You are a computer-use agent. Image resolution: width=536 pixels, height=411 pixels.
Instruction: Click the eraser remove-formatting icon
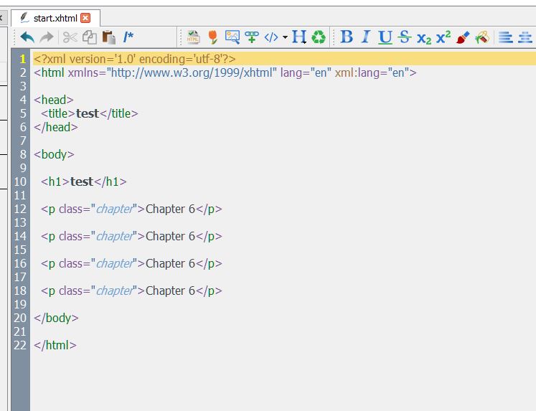point(482,37)
